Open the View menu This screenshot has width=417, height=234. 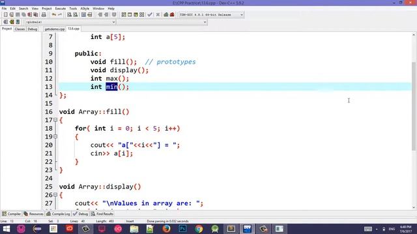click(x=35, y=8)
